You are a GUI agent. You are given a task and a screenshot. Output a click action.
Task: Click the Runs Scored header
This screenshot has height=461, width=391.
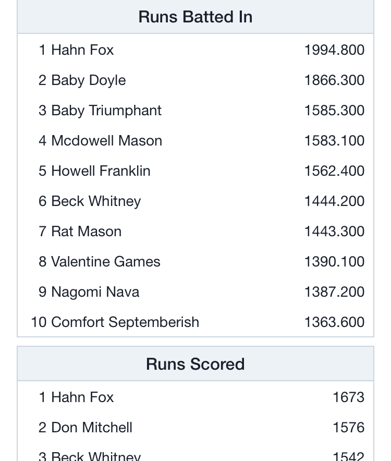[195, 364]
